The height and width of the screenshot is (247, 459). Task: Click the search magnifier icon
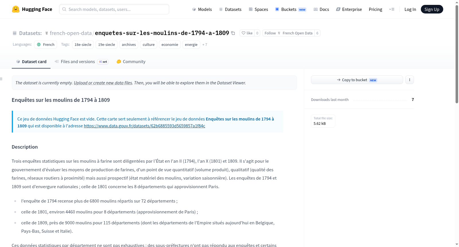[x=64, y=9]
